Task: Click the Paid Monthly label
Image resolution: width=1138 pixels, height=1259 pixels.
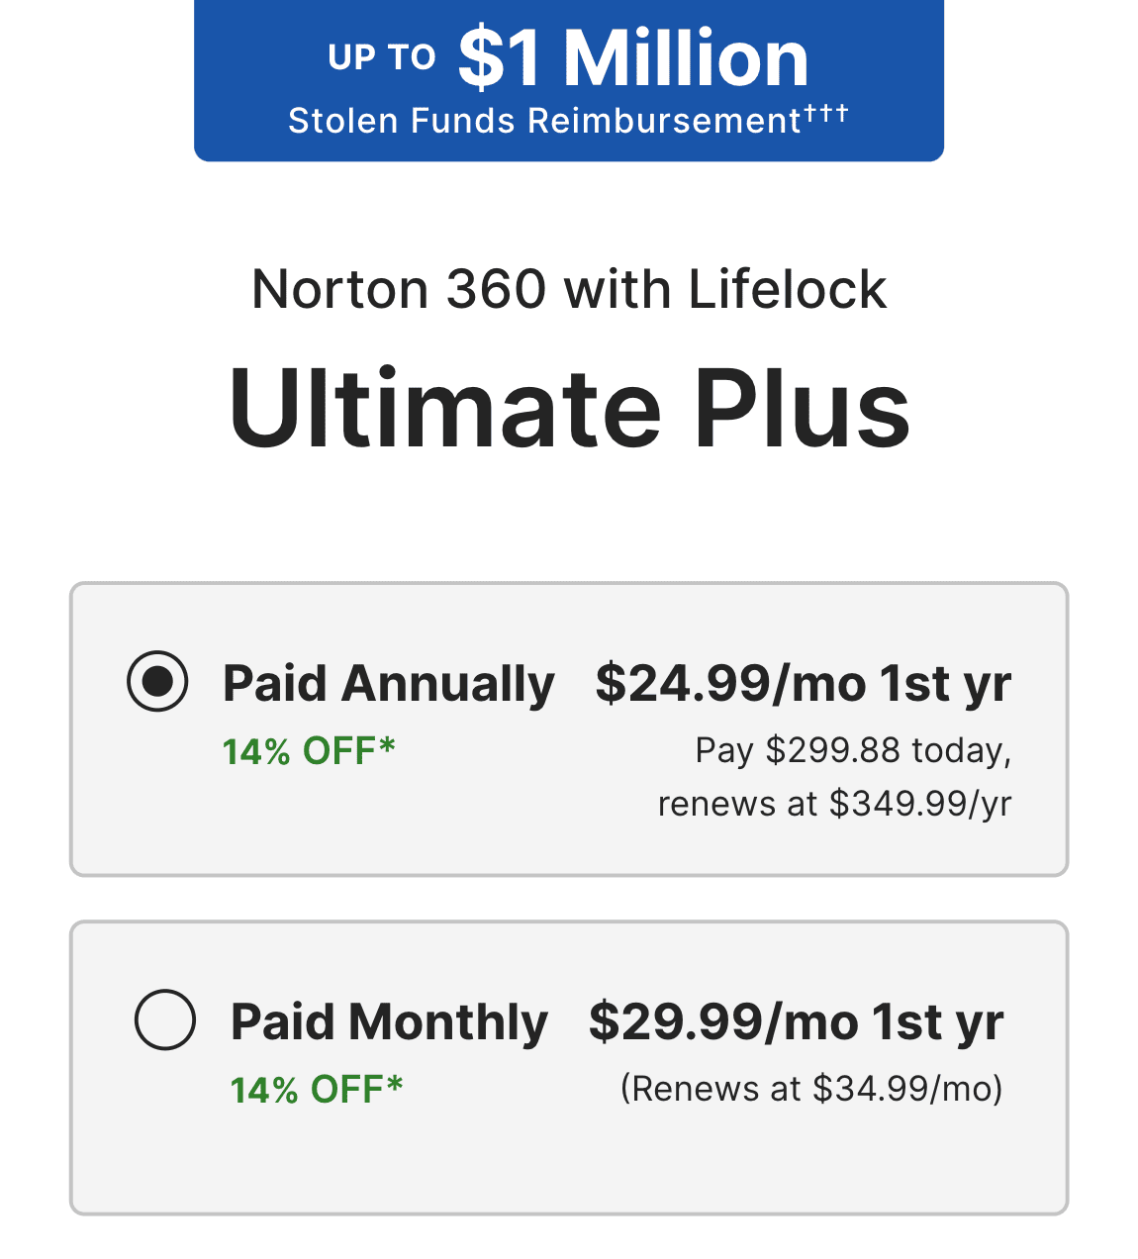Action: [389, 1022]
